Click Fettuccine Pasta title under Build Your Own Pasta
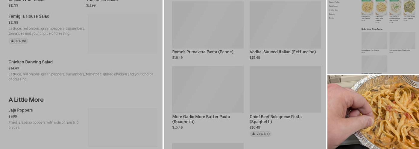419x149 pixels. 400,50
